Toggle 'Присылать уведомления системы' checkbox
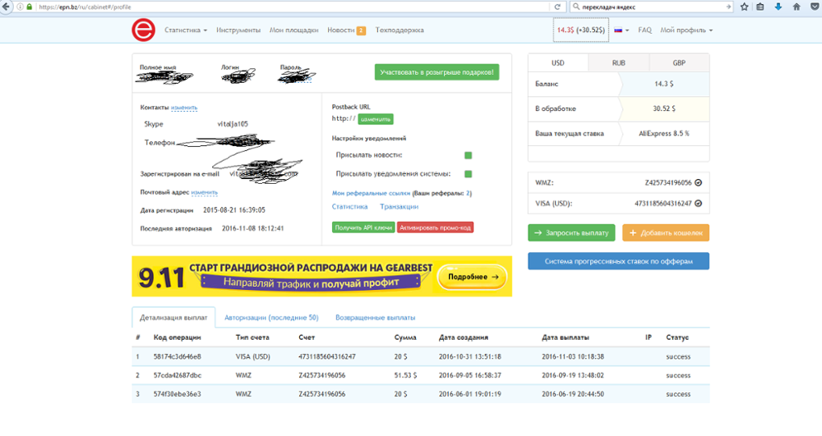 coord(468,173)
